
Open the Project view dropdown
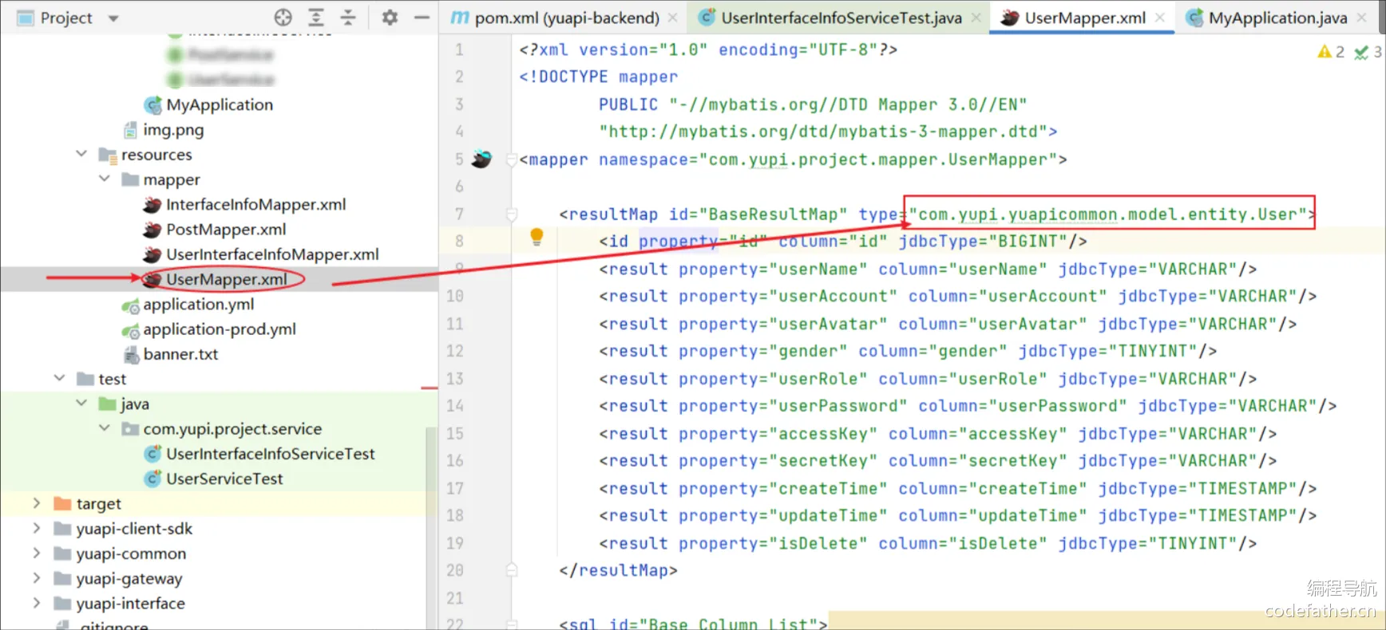click(113, 18)
